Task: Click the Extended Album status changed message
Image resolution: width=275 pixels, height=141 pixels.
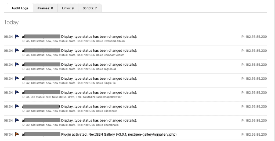Action: [99, 36]
